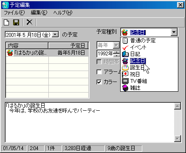Image resolution: width=186 pixels, height=153 pixels.
Task: Click the 毎年5月18日 cell
Action: pos(68,53)
